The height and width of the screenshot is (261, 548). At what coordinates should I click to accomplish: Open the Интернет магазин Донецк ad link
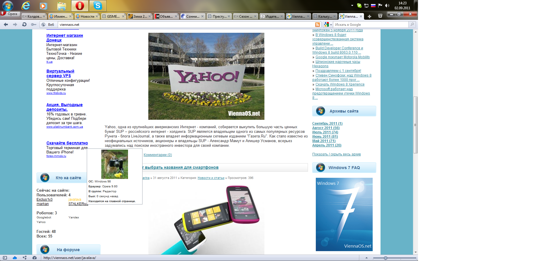(65, 38)
